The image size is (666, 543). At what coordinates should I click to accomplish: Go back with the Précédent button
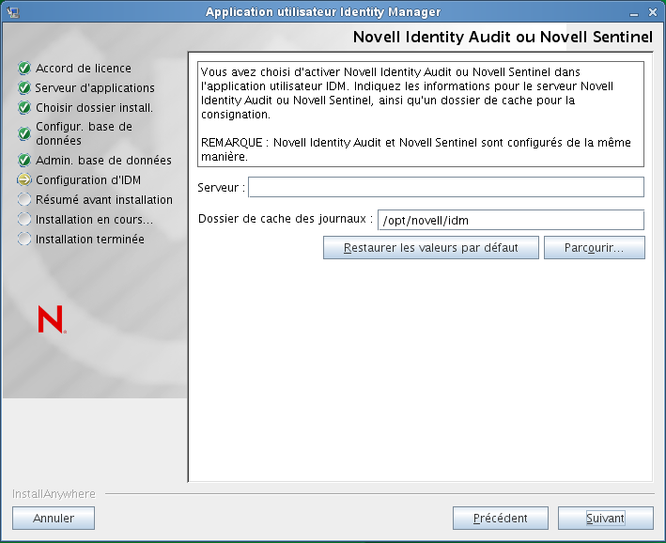tap(501, 518)
